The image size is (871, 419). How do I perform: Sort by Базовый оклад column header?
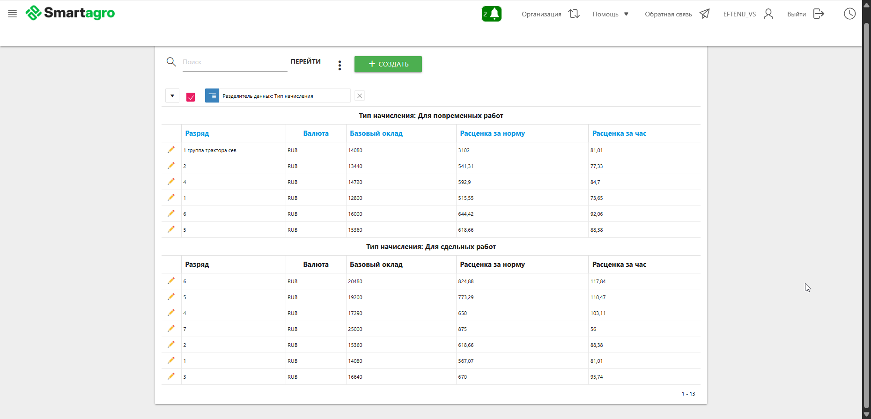376,133
